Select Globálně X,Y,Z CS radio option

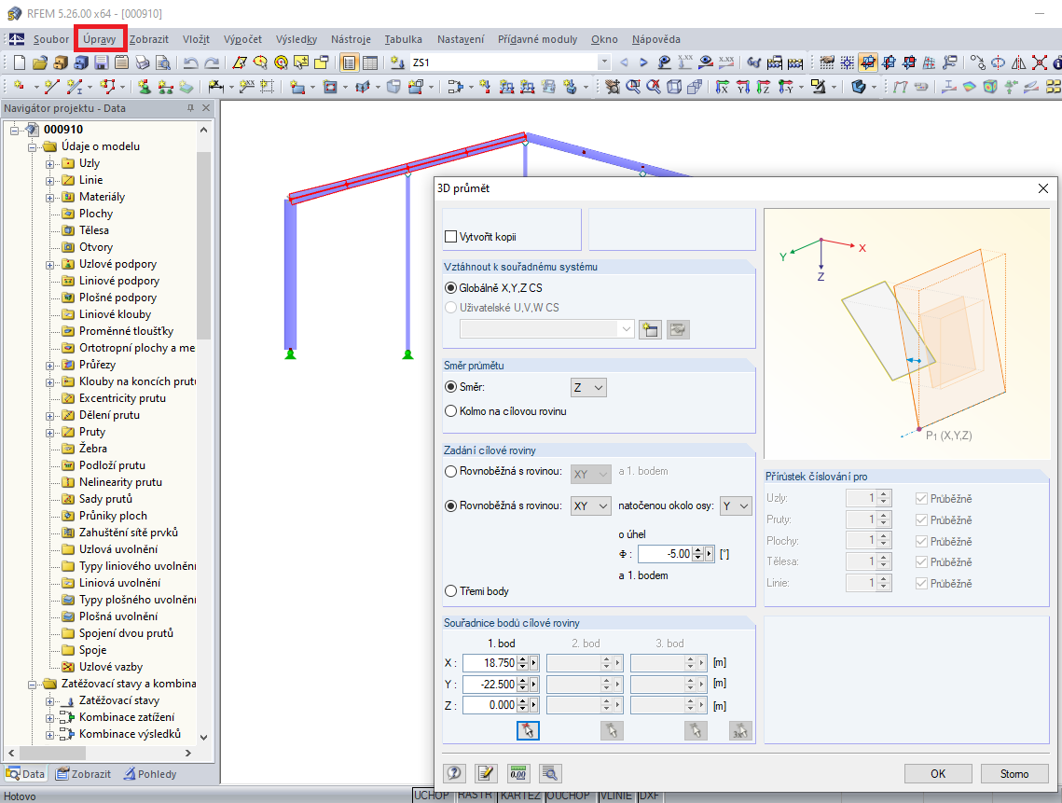(x=451, y=288)
